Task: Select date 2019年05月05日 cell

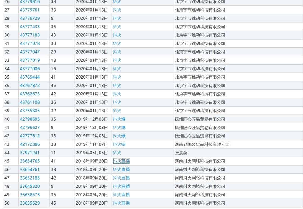Action: (93, 153)
